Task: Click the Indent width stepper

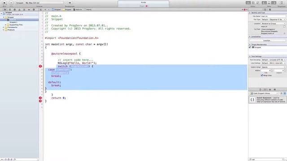Action: click(285, 71)
